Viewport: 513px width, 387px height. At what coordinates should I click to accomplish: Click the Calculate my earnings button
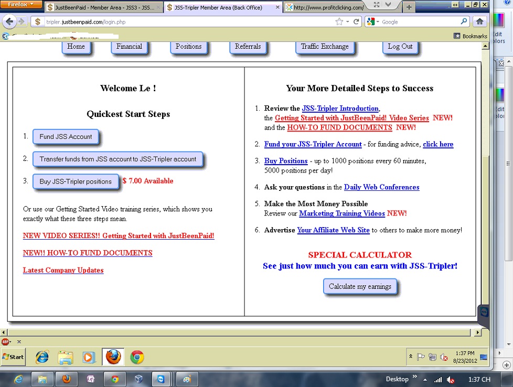[x=360, y=286]
